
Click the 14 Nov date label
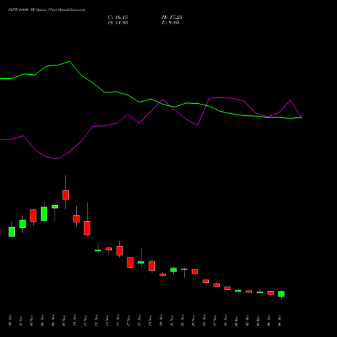coord(118,321)
